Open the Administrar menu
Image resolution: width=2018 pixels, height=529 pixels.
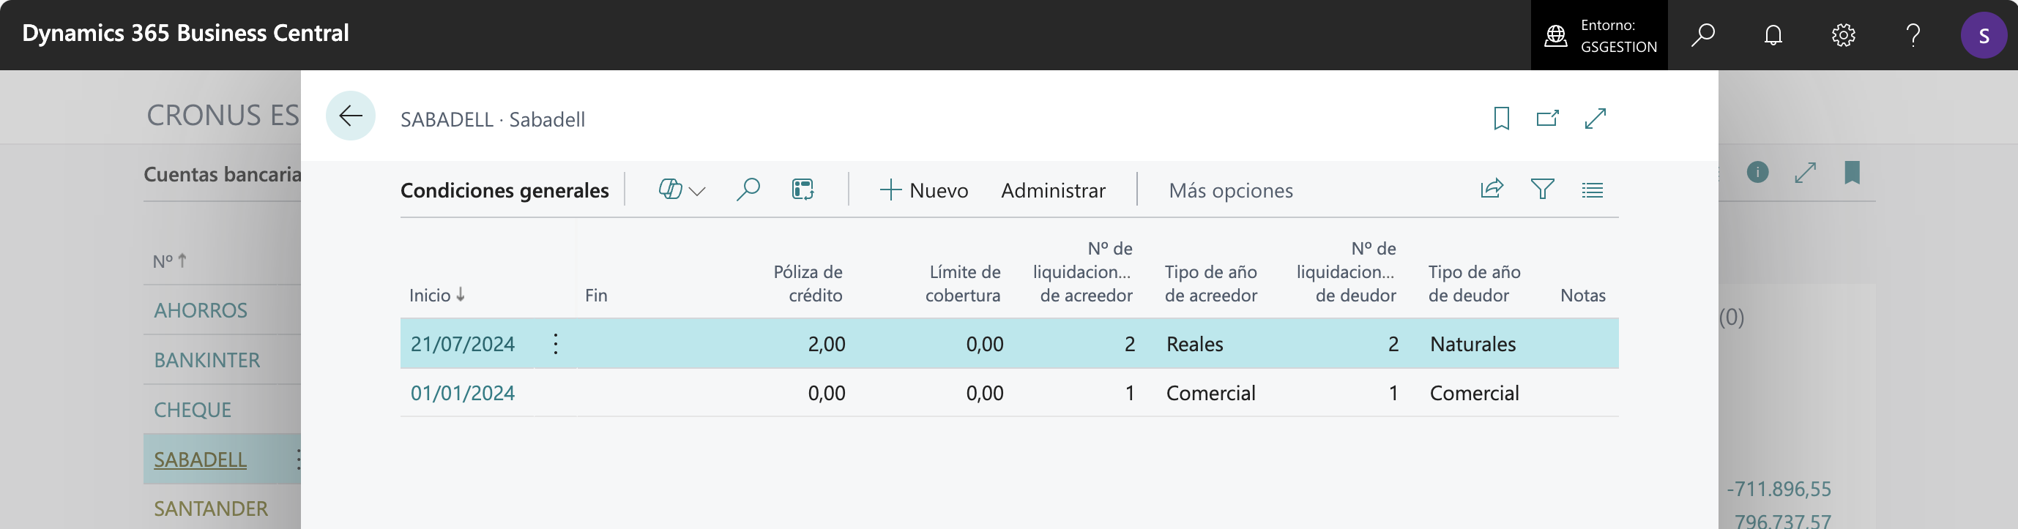point(1053,190)
